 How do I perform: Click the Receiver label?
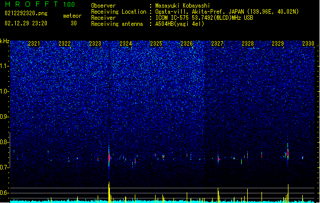click(x=103, y=18)
